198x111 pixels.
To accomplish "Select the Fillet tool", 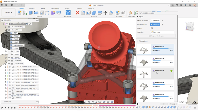I will (x=83, y=13).
